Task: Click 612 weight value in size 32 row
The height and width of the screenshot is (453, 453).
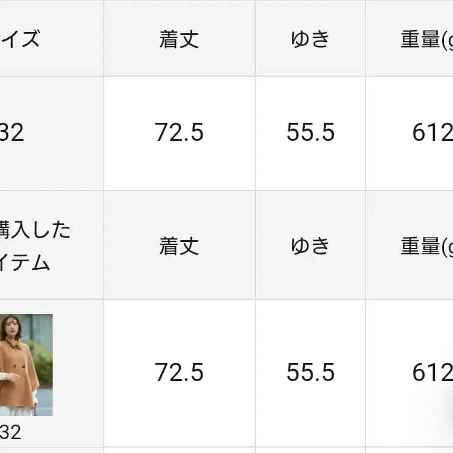Action: tap(431, 132)
